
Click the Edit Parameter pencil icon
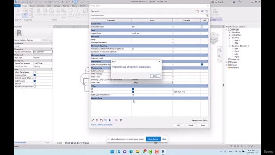(93, 120)
